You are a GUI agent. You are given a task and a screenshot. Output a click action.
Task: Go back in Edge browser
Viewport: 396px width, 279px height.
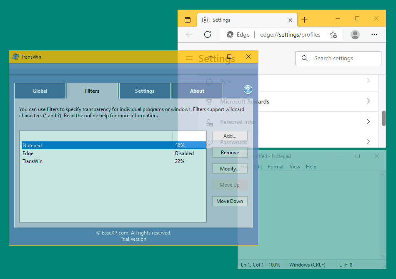(x=189, y=35)
